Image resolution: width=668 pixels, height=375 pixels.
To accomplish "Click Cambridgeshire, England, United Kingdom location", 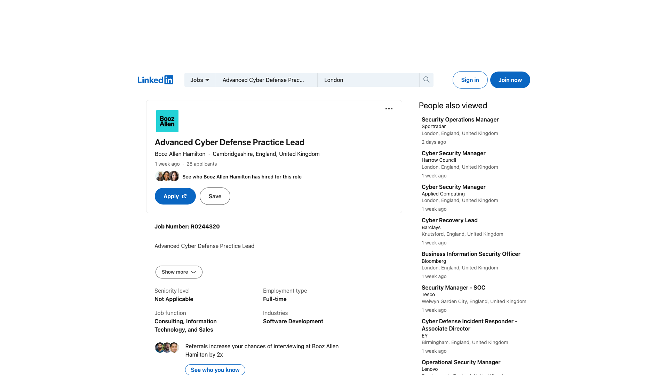I will point(266,154).
